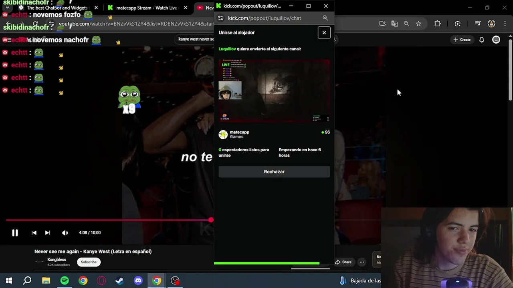Click the Google Translate page icon
The width and height of the screenshot is (513, 288).
pos(394,24)
